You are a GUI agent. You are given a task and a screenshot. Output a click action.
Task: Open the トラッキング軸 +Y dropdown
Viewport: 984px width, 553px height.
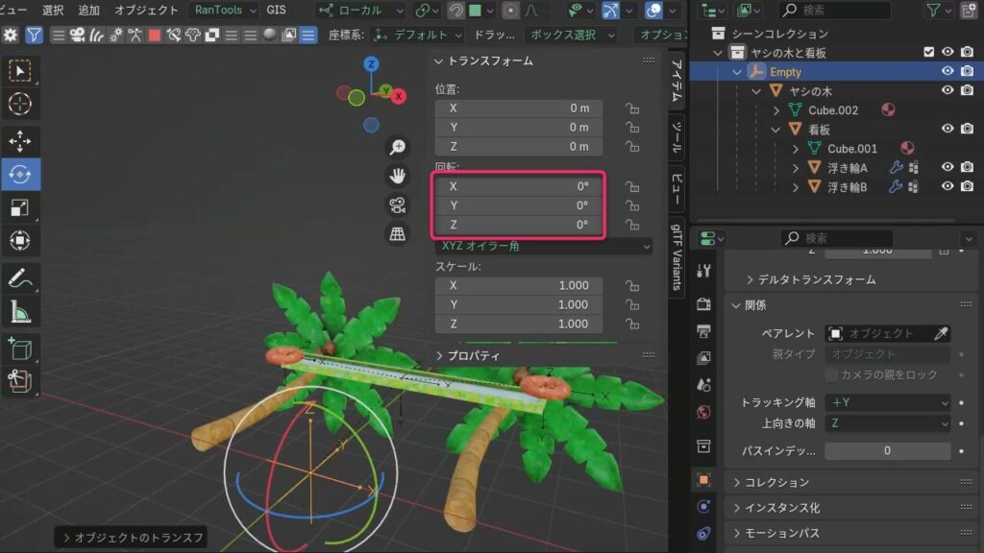click(887, 402)
